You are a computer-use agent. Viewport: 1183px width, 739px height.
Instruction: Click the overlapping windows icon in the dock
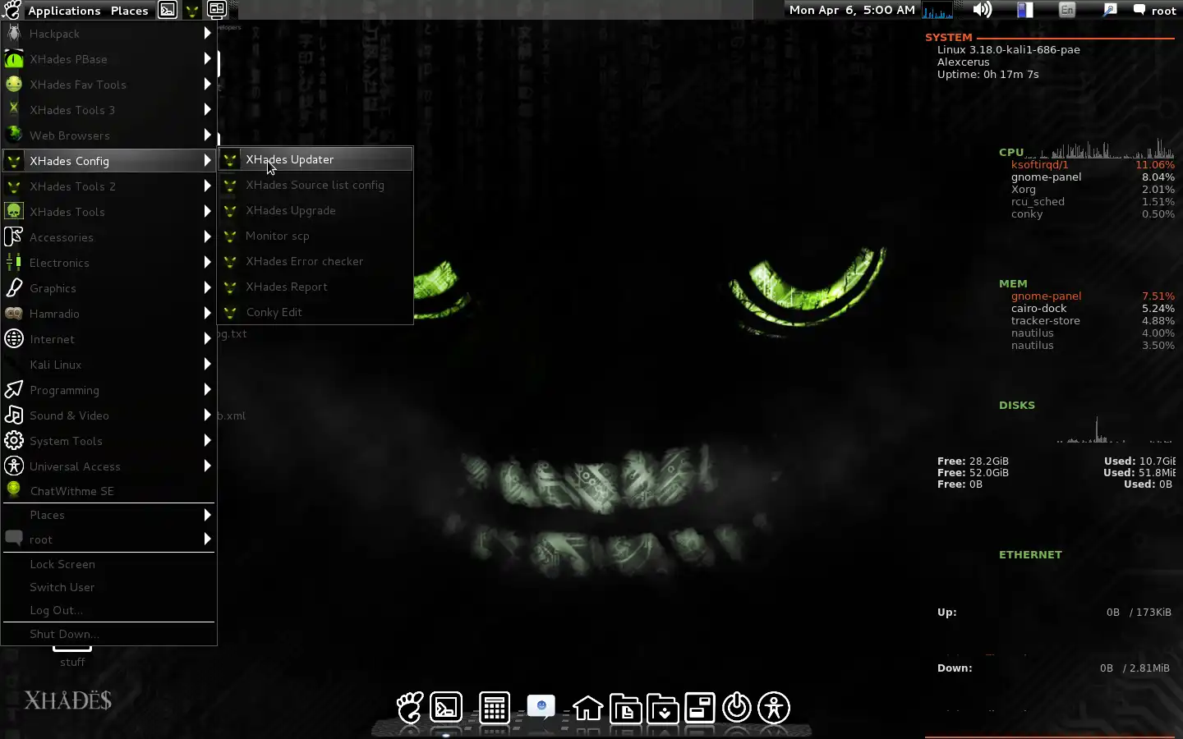pyautogui.click(x=700, y=707)
